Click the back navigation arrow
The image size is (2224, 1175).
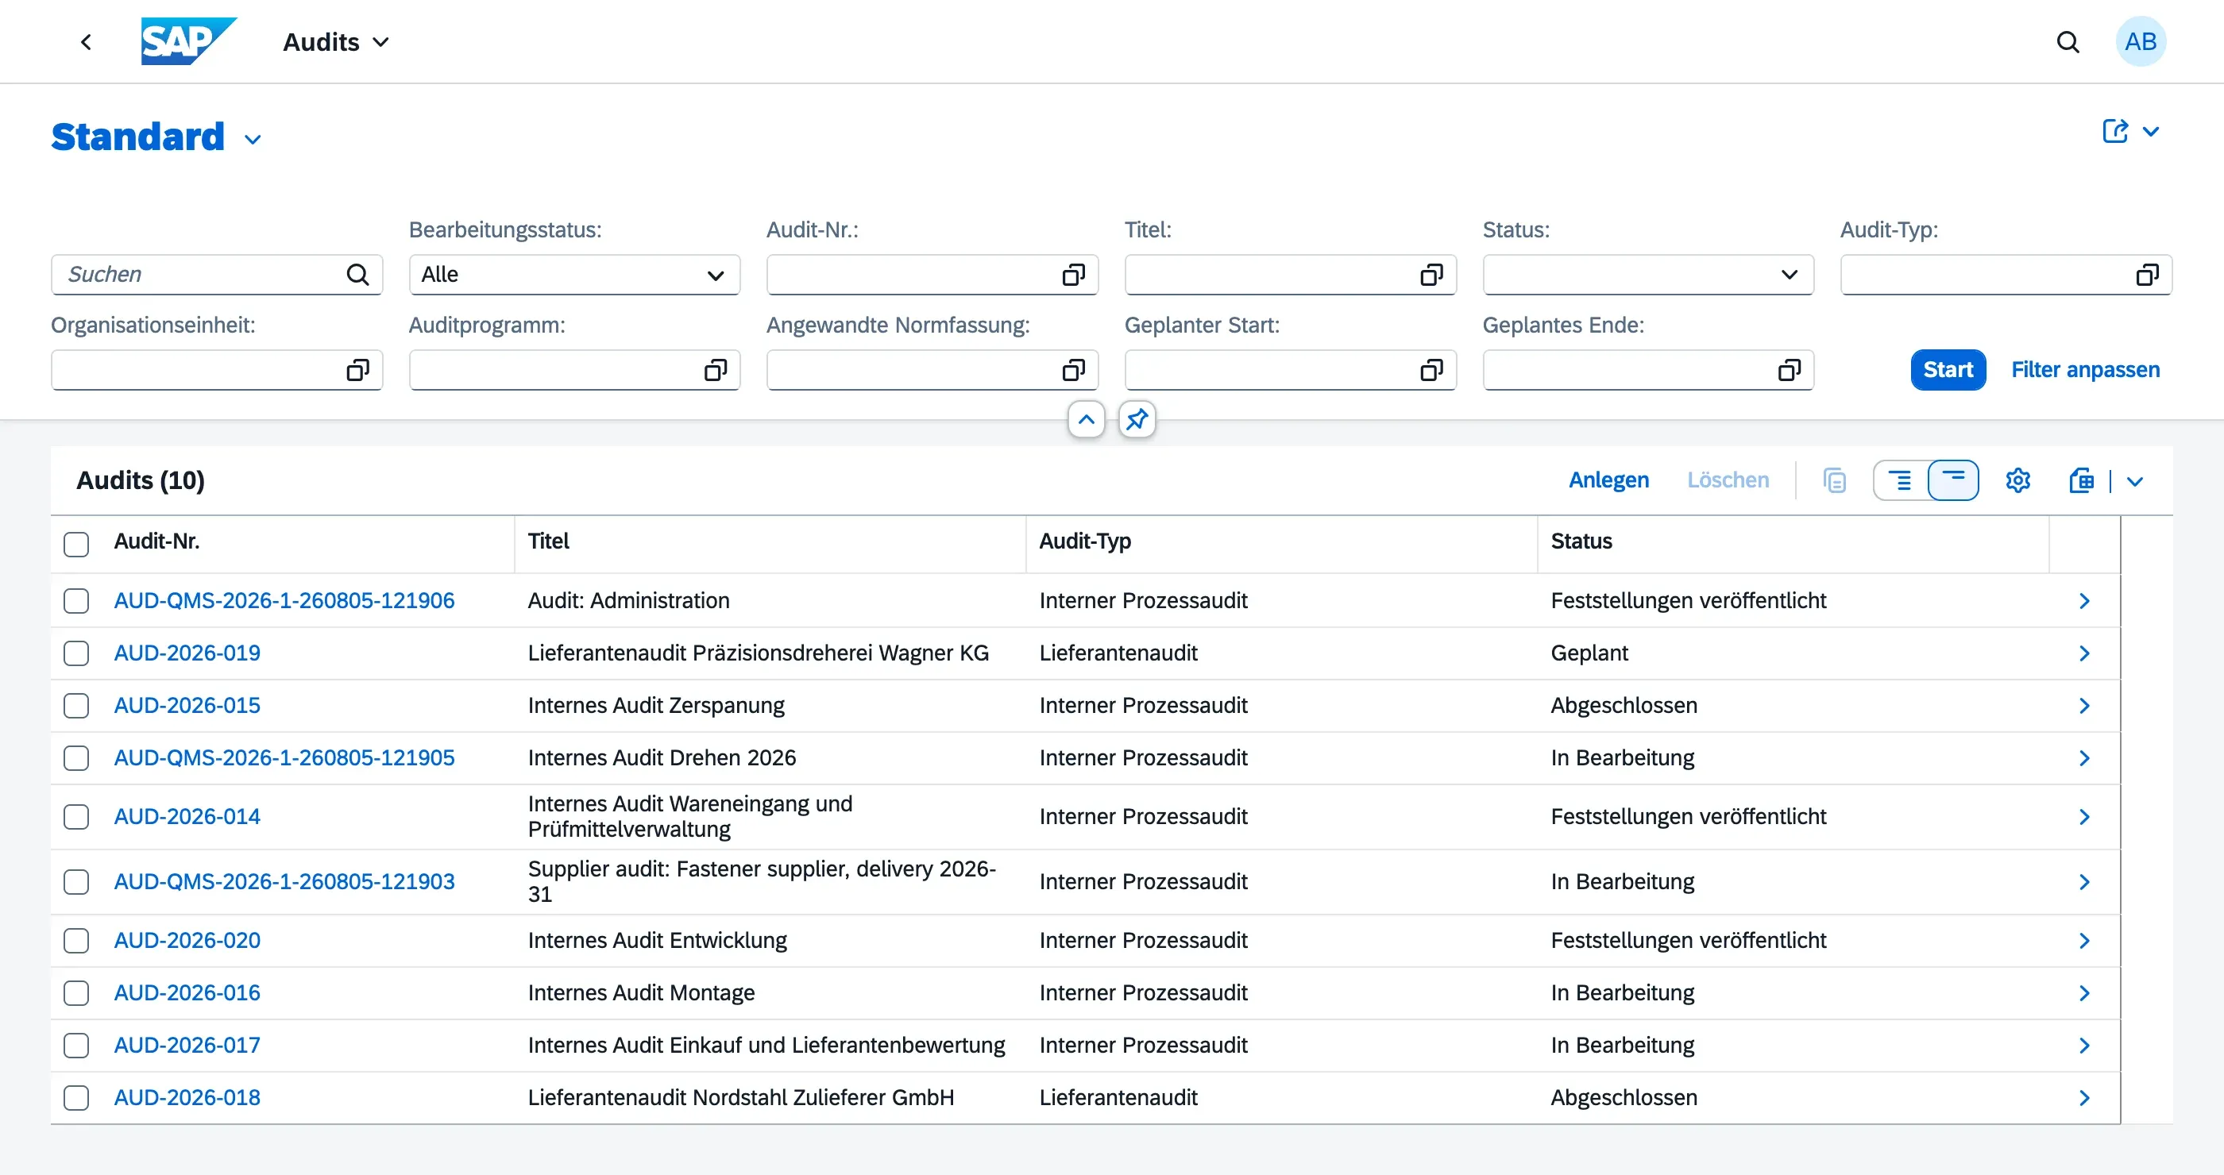coord(86,41)
